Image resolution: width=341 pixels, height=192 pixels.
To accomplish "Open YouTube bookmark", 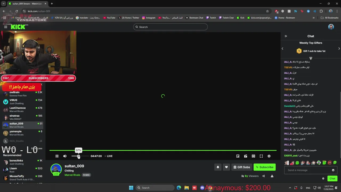I will (109, 18).
